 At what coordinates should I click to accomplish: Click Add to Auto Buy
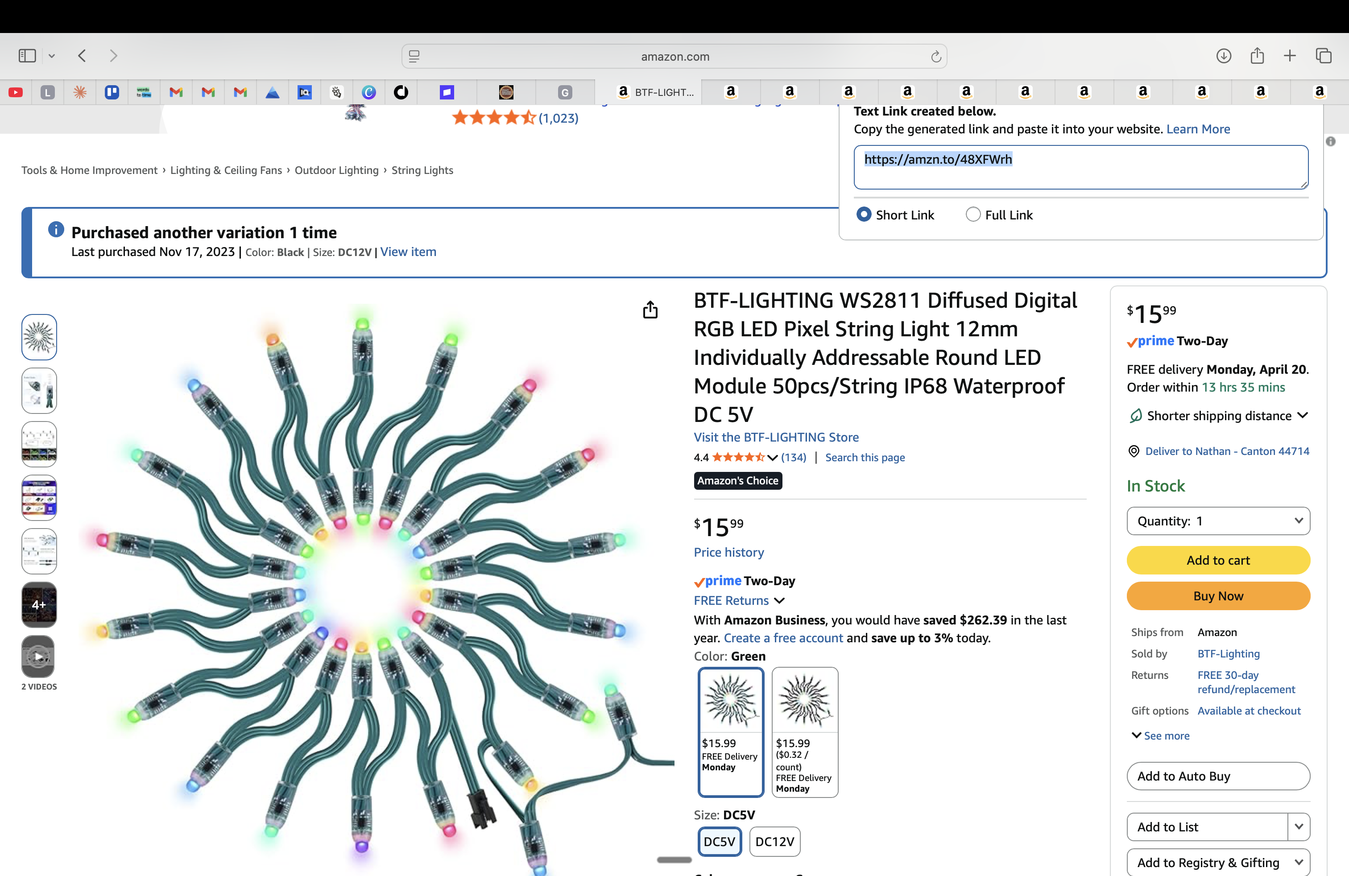click(x=1218, y=776)
